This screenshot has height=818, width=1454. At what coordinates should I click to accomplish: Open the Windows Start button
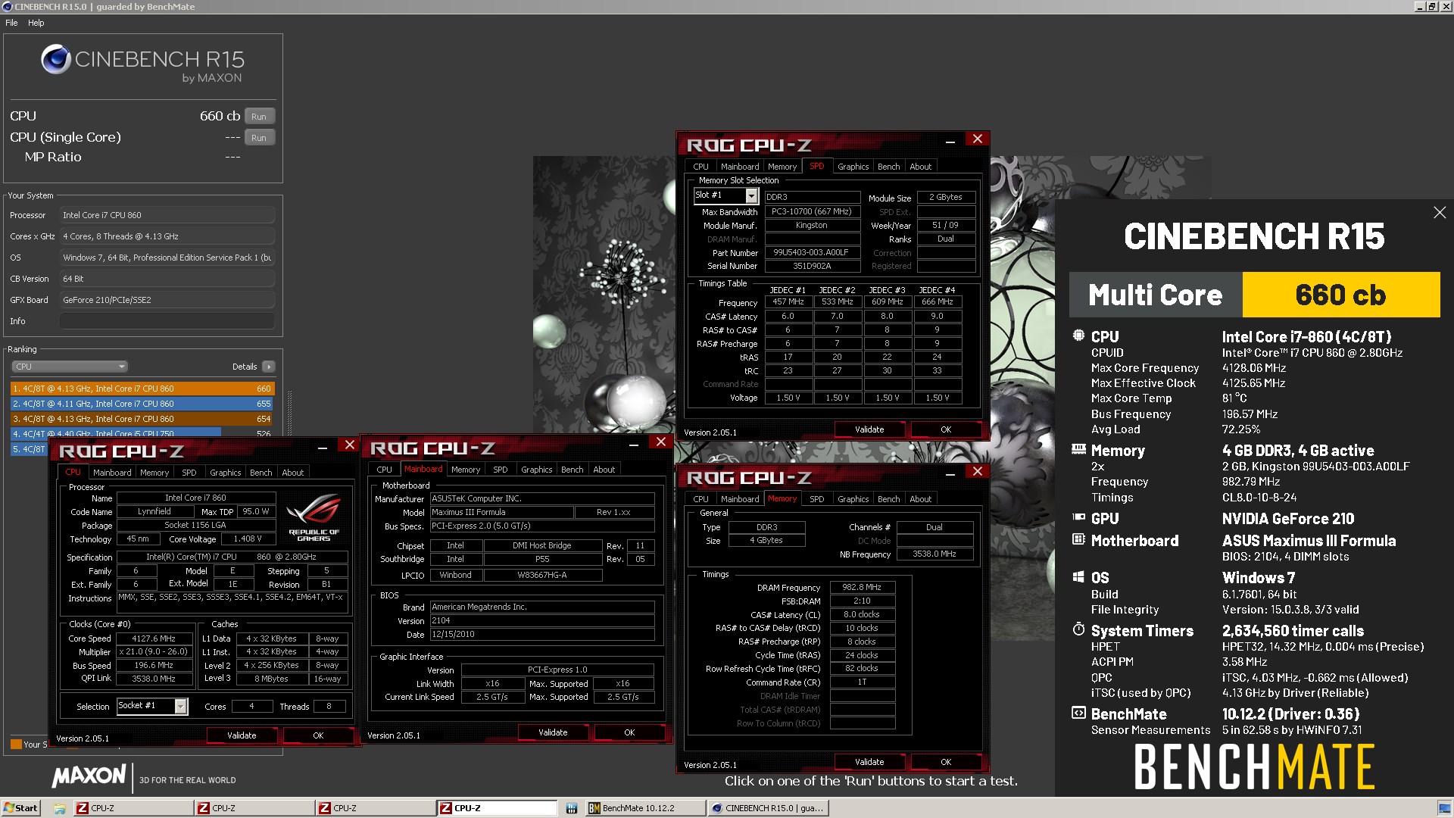pyautogui.click(x=20, y=808)
